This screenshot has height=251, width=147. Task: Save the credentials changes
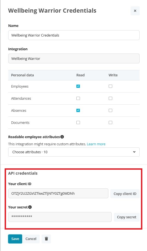tap(15, 239)
